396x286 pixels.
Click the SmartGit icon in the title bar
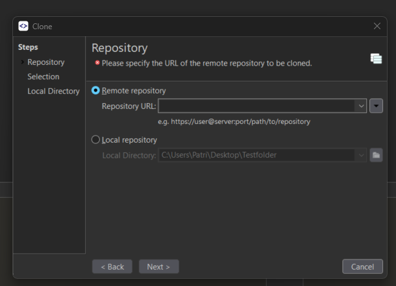23,27
